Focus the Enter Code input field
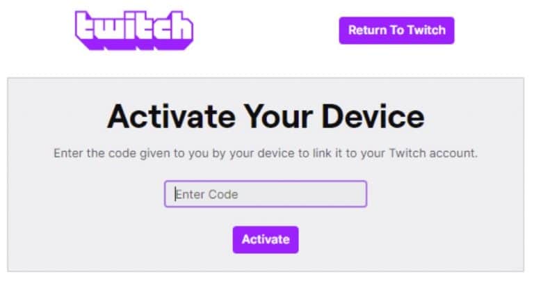 tap(266, 194)
